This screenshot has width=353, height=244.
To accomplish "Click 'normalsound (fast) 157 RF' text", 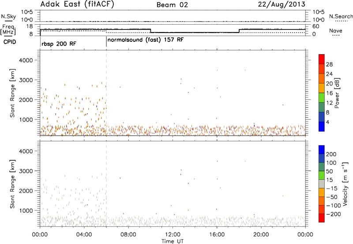I will [x=146, y=40].
